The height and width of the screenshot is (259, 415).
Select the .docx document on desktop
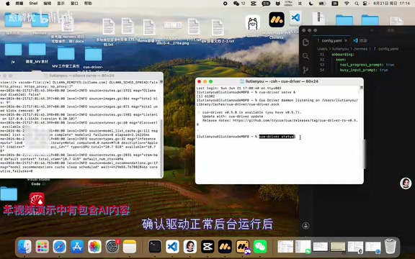(68, 29)
